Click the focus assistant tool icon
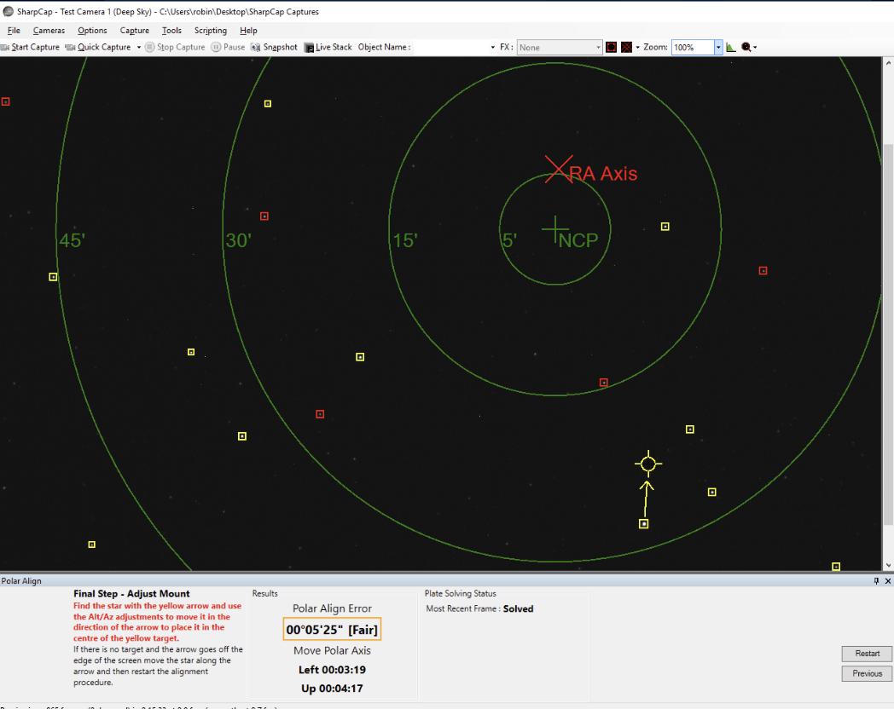The width and height of the screenshot is (894, 709). [x=746, y=47]
